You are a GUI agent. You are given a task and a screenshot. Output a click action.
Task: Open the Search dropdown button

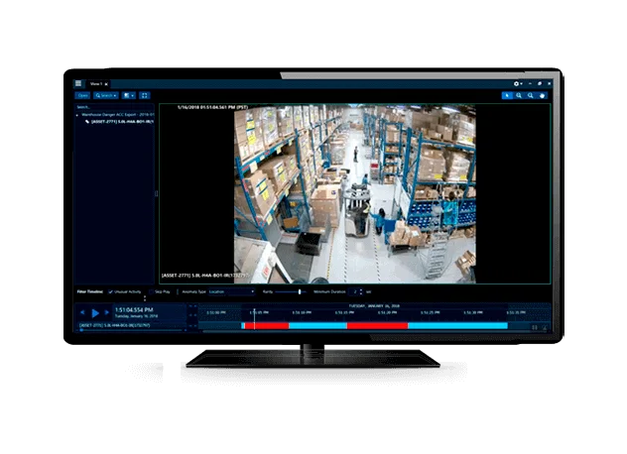[105, 95]
